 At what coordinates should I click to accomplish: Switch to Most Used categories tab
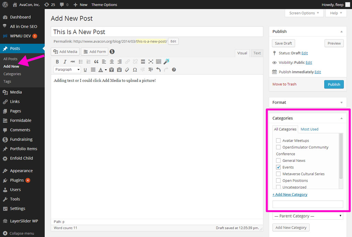coord(309,129)
